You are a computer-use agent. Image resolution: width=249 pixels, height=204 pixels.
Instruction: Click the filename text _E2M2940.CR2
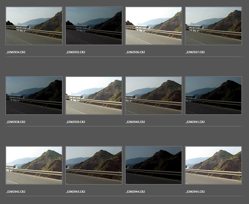[x=135, y=122]
